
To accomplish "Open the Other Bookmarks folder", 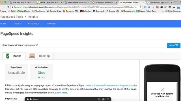I will coord(173,11).
